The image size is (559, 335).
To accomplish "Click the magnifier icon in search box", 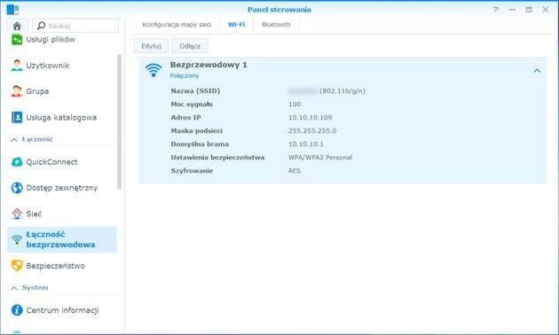I will 42,26.
